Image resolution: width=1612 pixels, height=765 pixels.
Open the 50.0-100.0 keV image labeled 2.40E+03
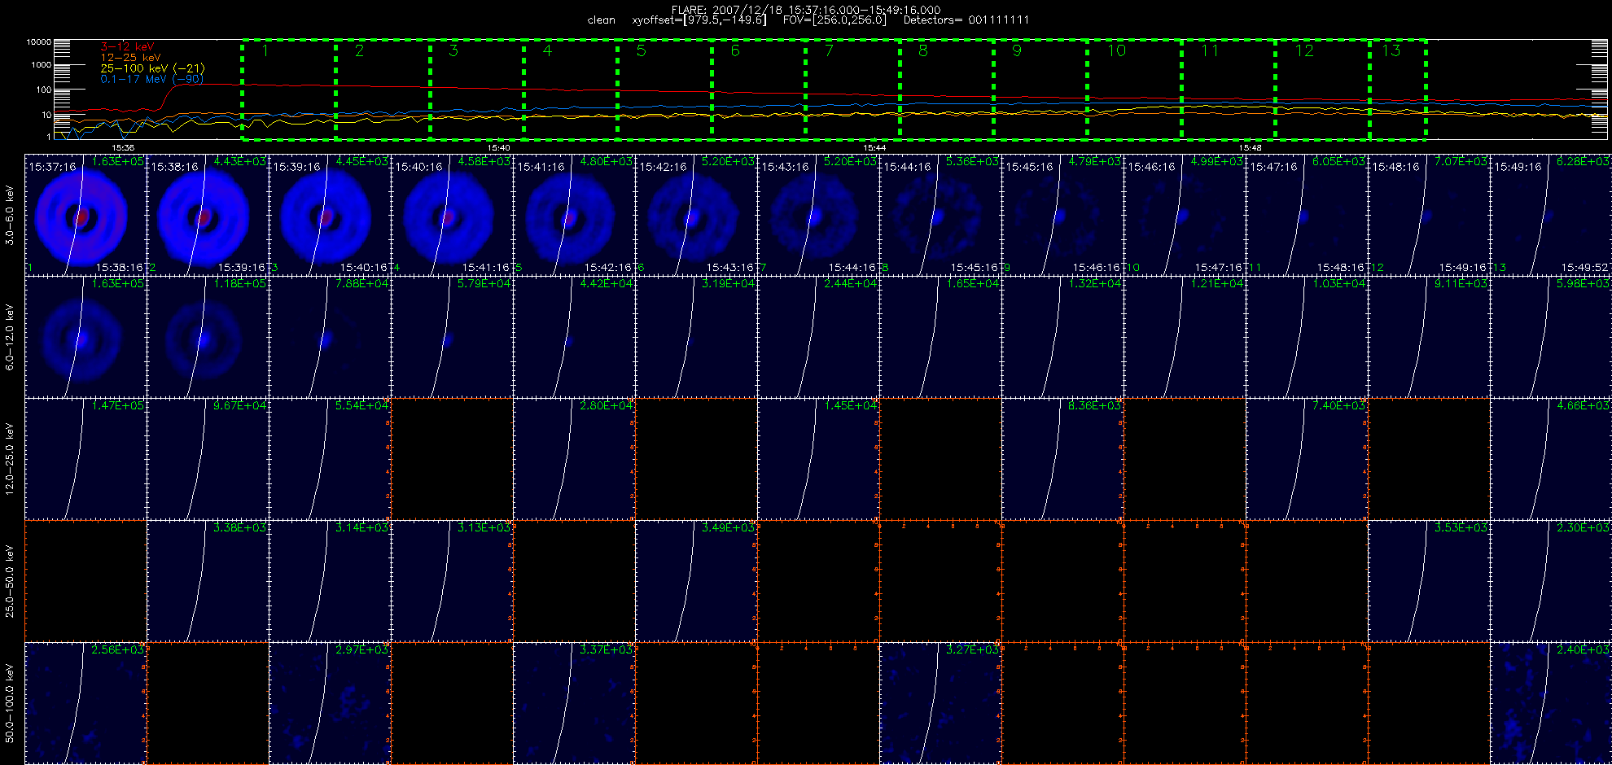[1552, 703]
